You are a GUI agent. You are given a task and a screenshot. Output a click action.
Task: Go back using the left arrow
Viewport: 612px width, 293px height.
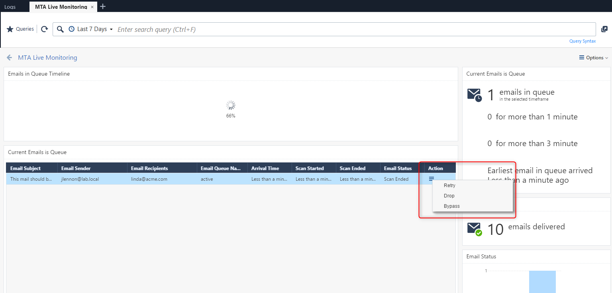pos(10,58)
